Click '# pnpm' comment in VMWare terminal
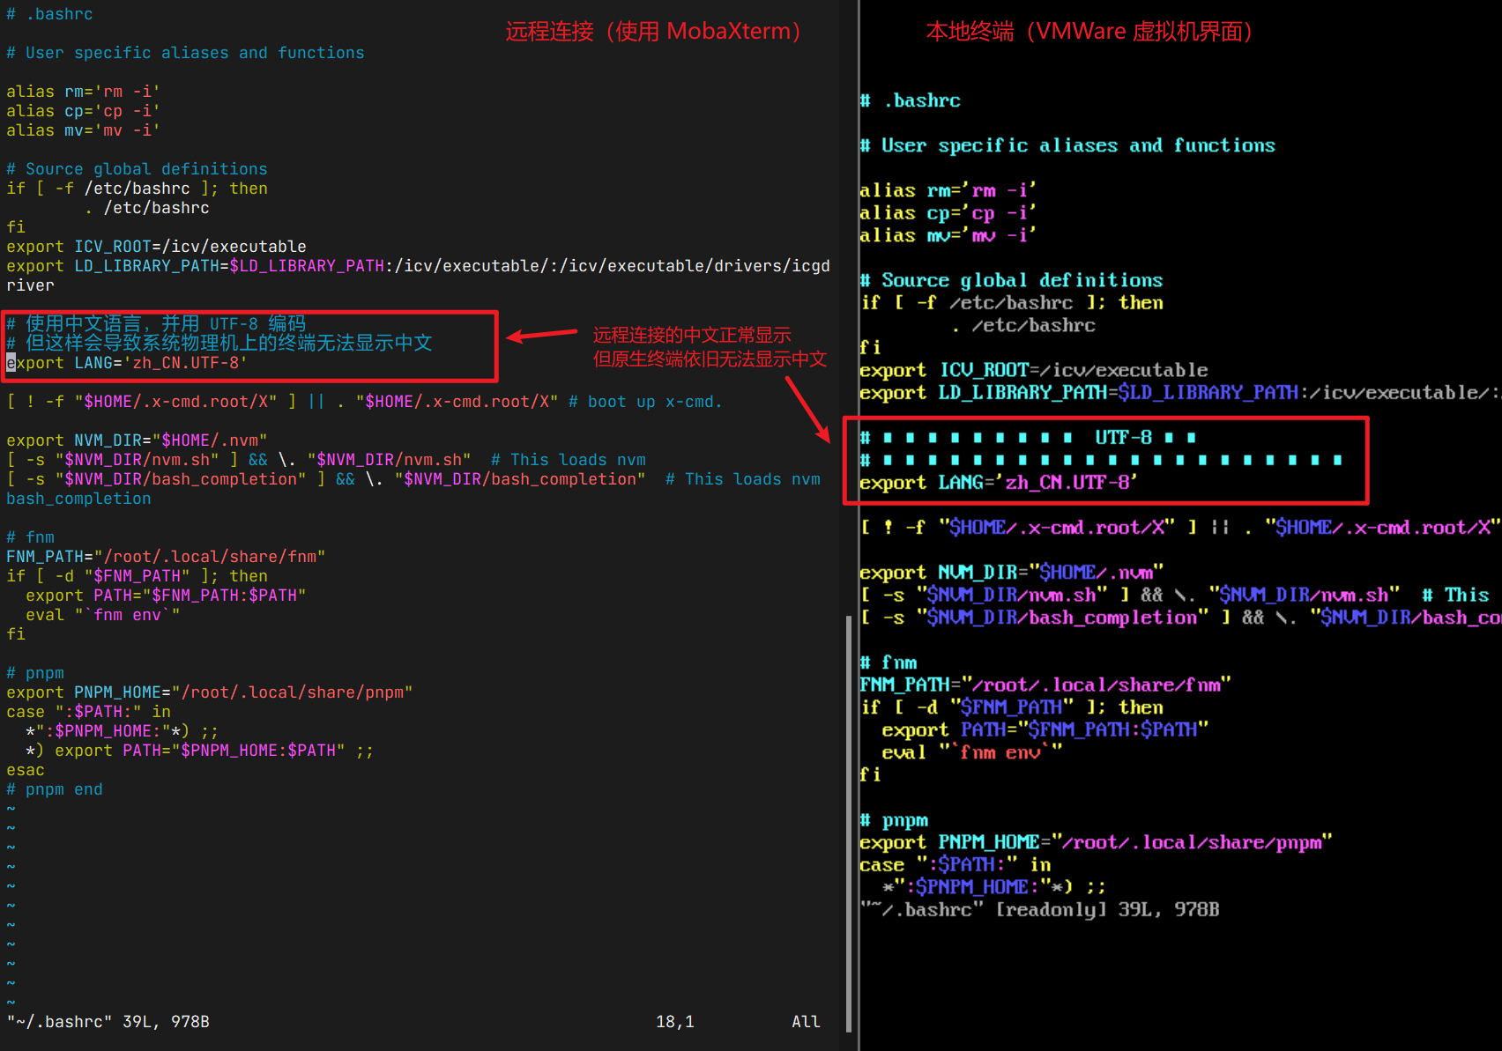The width and height of the screenshot is (1502, 1051). click(x=893, y=820)
